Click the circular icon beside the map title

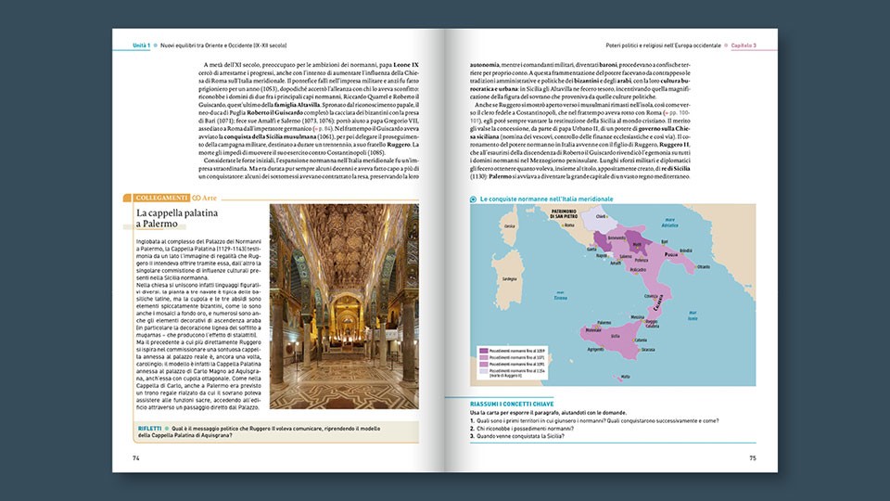coord(473,199)
